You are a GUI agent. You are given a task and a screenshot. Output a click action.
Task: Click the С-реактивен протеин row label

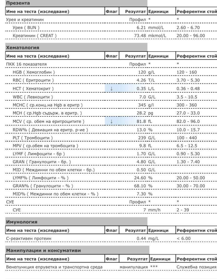28,238
